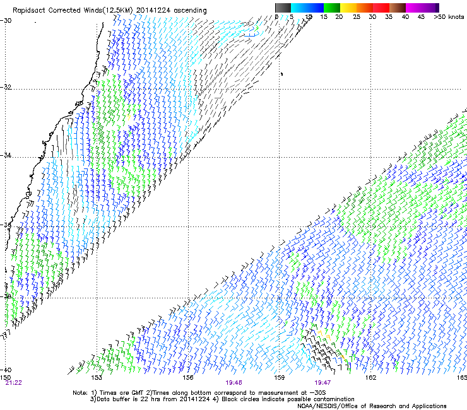Click the yellow 20-25 knots legend swatch
Image resolution: width=467 pixels, height=410 pixels.
click(348, 8)
